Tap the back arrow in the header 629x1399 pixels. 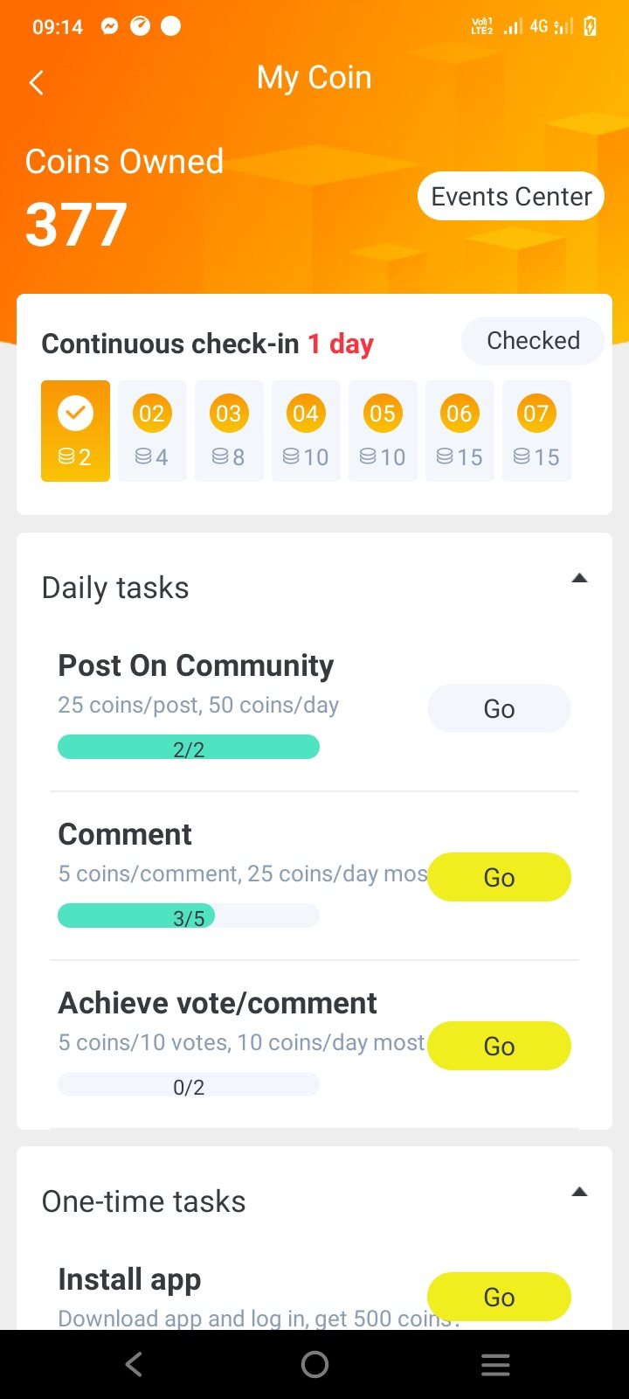pos(37,83)
